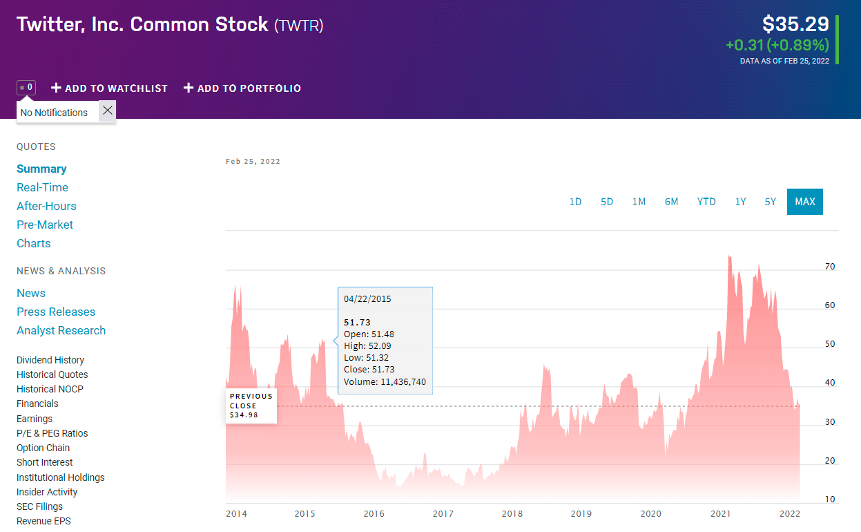Click the 2022 x-axis label
This screenshot has width=861, height=532.
(790, 513)
